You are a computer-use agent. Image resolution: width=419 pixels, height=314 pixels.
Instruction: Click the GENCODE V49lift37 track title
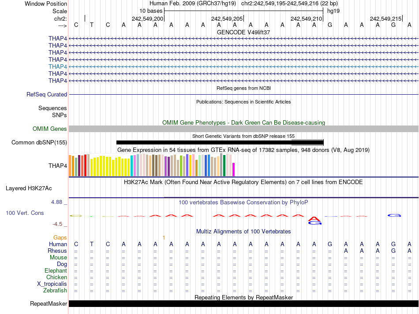click(x=243, y=32)
